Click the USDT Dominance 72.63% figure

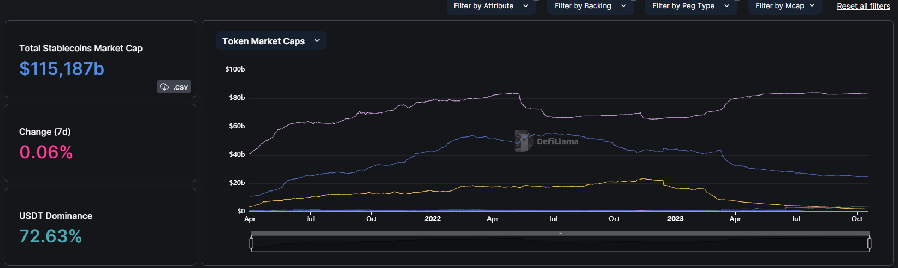point(50,236)
